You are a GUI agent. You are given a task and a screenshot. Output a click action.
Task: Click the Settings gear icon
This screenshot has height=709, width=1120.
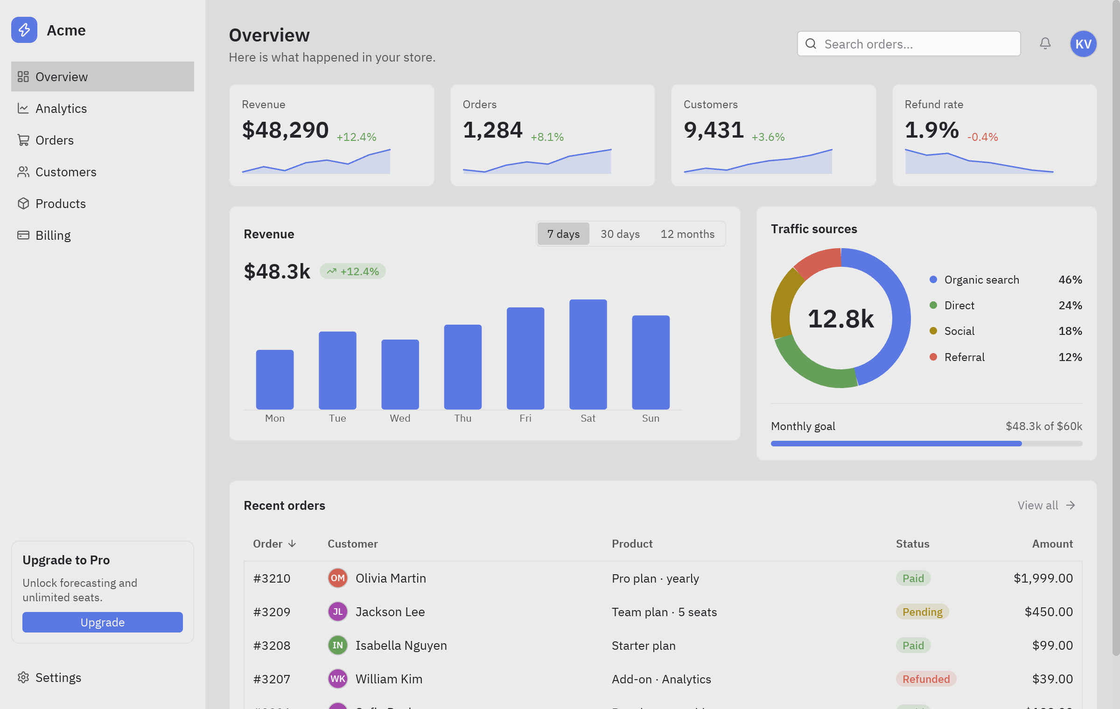tap(23, 677)
